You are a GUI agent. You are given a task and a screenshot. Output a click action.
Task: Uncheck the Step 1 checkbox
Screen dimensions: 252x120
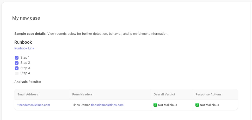[17, 58]
